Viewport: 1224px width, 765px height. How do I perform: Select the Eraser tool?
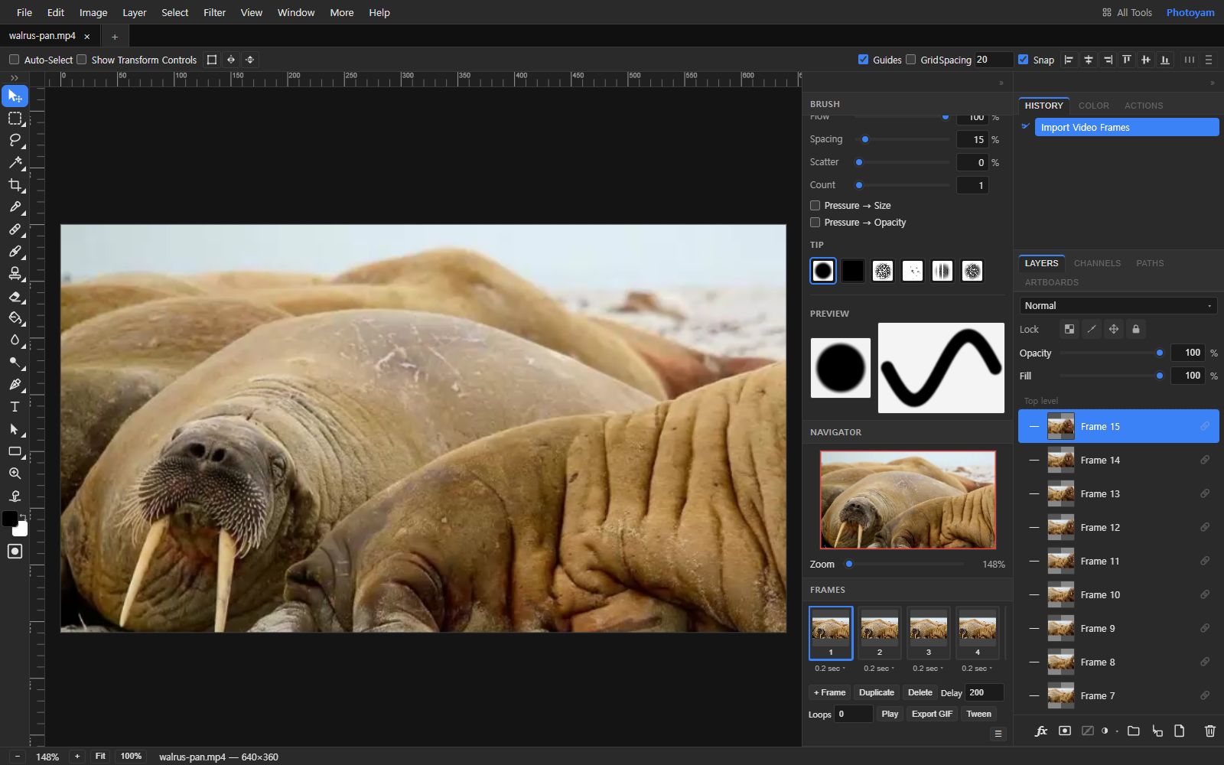tap(15, 295)
